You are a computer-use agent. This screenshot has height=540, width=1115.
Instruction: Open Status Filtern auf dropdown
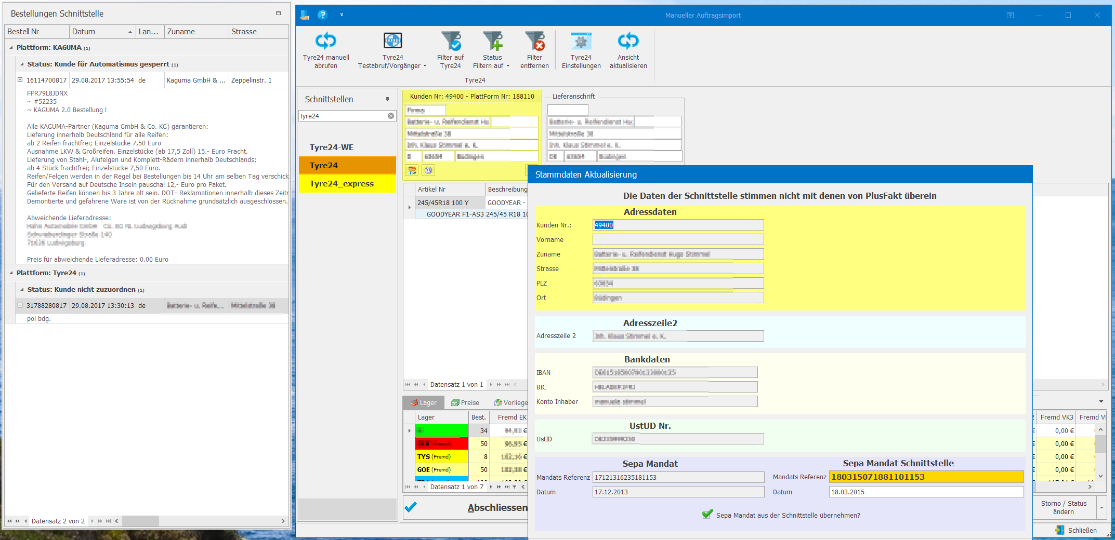coord(508,66)
